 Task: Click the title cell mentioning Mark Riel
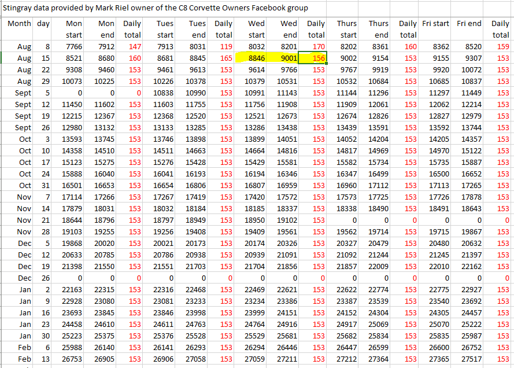coord(156,8)
